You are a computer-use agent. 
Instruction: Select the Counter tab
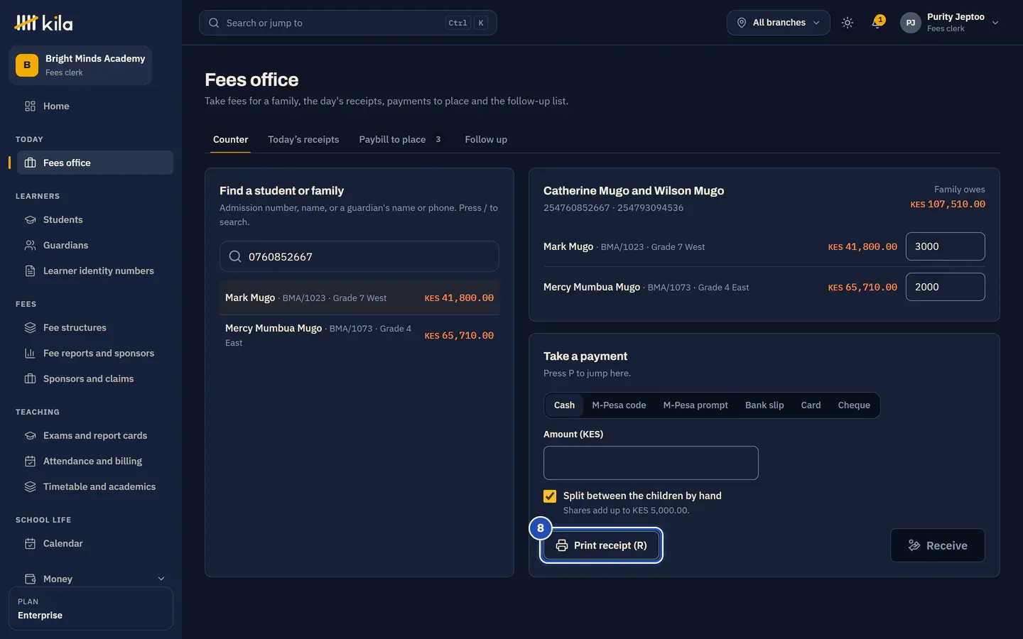coord(231,139)
